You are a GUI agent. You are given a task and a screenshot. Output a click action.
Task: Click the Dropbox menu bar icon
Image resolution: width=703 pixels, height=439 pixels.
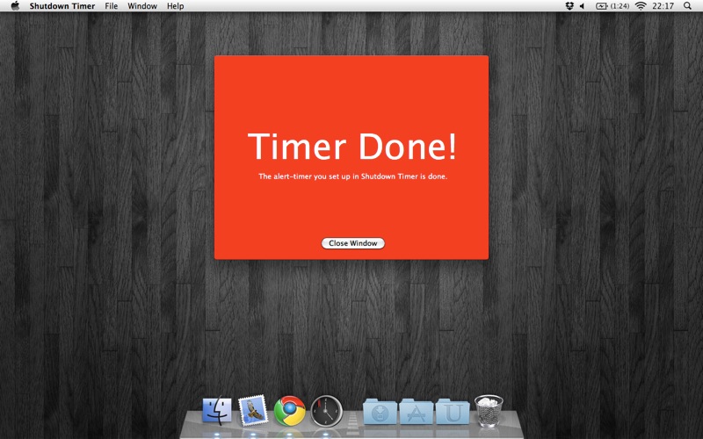(x=570, y=6)
